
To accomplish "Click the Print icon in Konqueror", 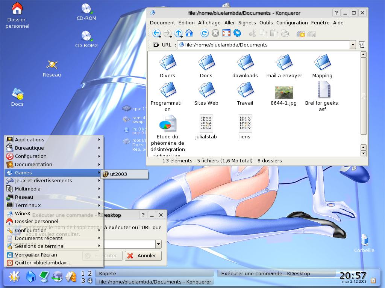I will [285, 33].
